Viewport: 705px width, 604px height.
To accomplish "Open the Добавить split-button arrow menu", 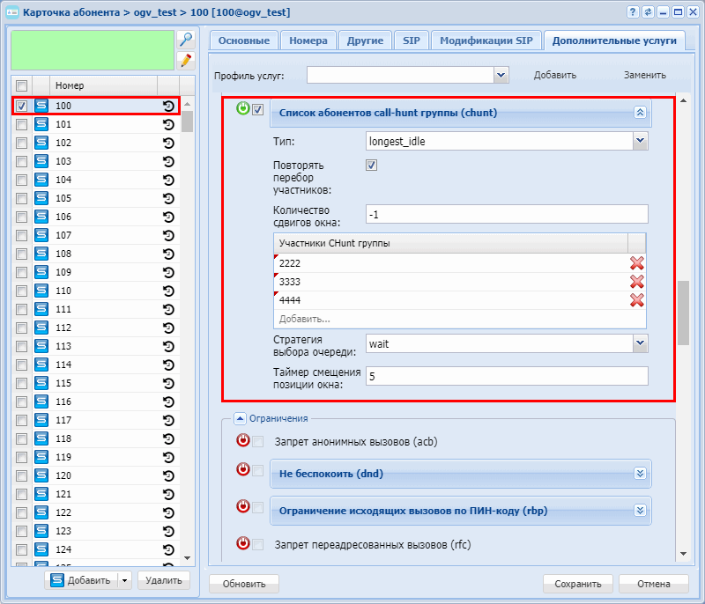I will 124,580.
